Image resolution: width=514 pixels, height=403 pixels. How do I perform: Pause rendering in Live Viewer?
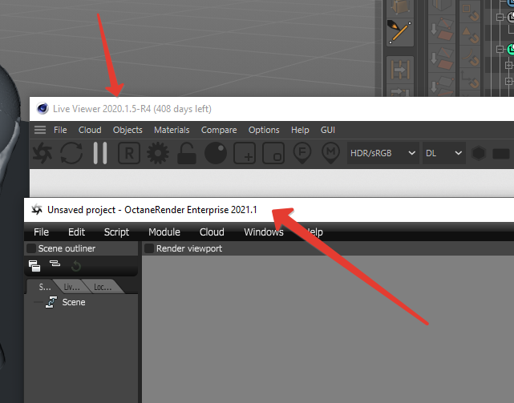point(100,153)
